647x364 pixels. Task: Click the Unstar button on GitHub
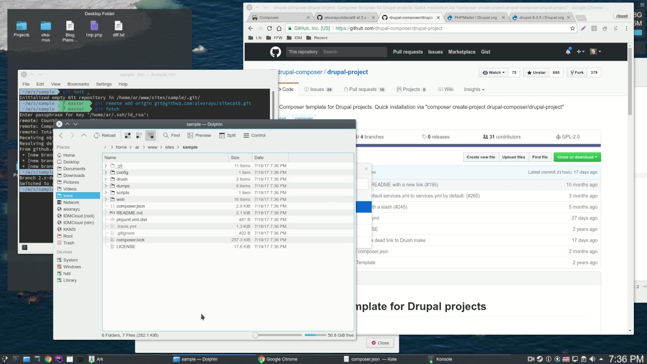tap(536, 72)
